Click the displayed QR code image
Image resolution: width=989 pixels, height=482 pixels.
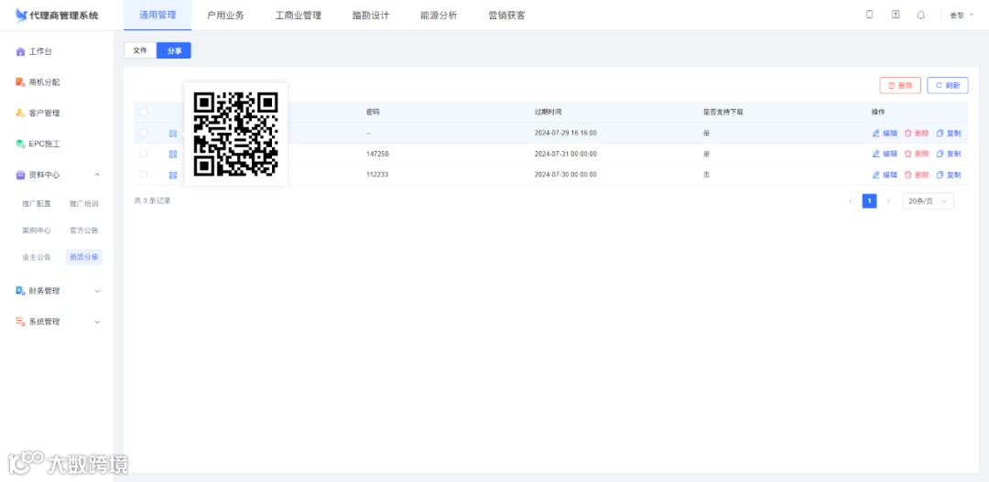[236, 134]
